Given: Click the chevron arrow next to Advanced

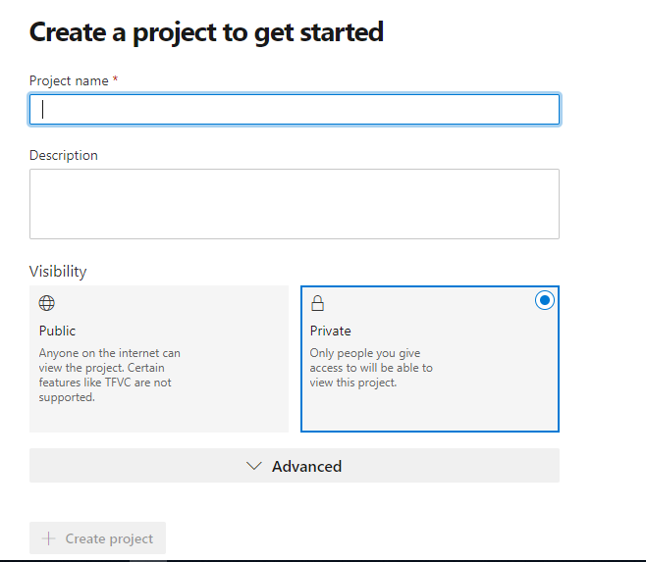Looking at the screenshot, I should point(255,466).
